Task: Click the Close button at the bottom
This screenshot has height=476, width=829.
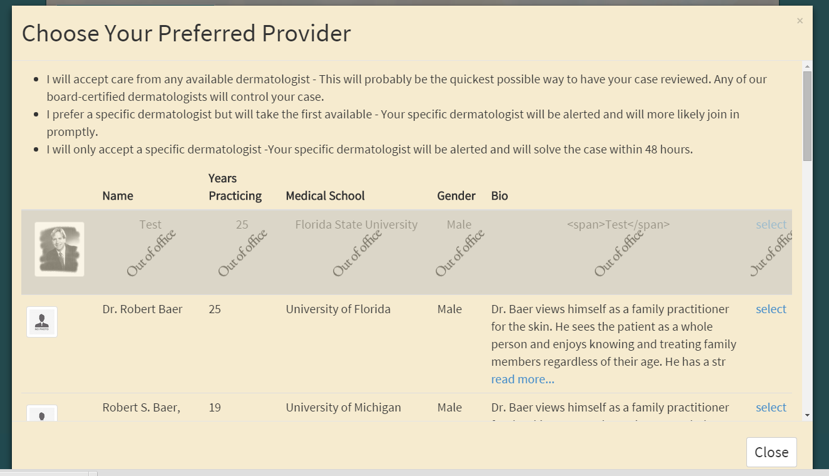Action: click(771, 452)
